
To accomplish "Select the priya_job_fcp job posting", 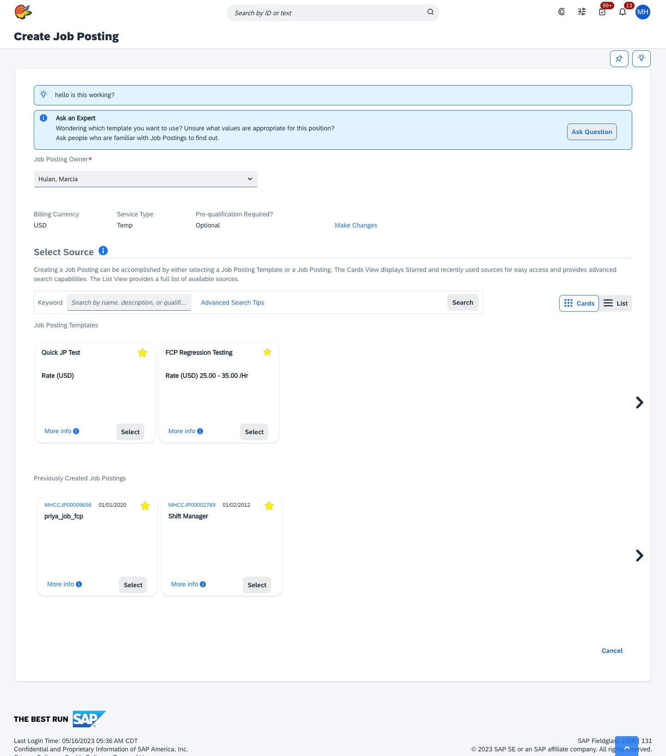I will (x=133, y=585).
